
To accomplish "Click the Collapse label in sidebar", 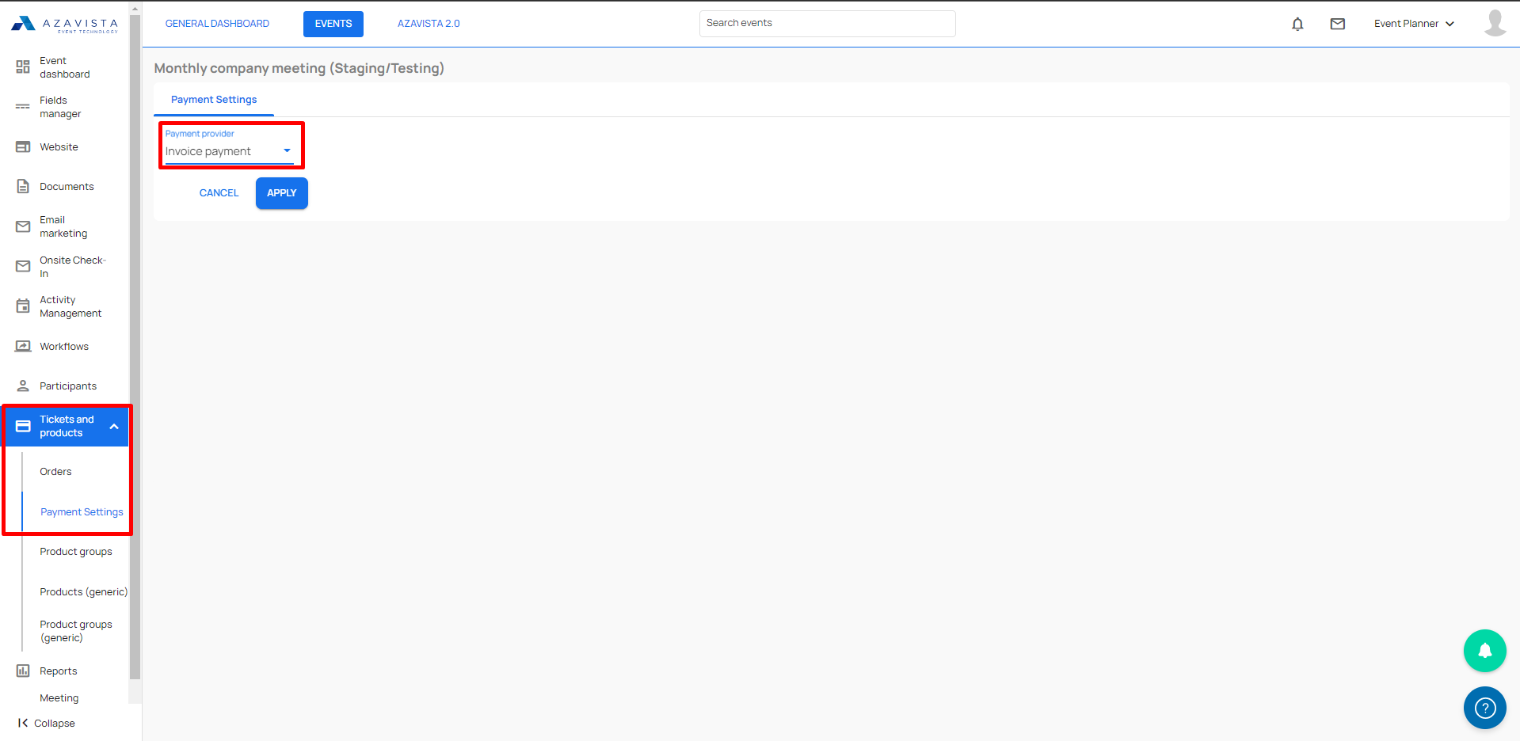I will click(55, 724).
